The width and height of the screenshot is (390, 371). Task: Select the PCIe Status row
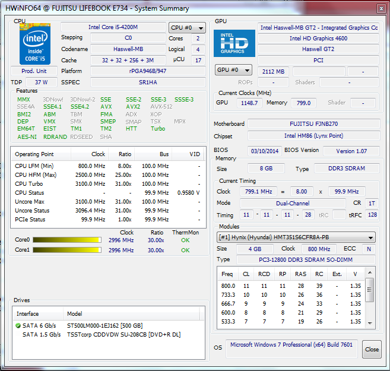click(108, 220)
